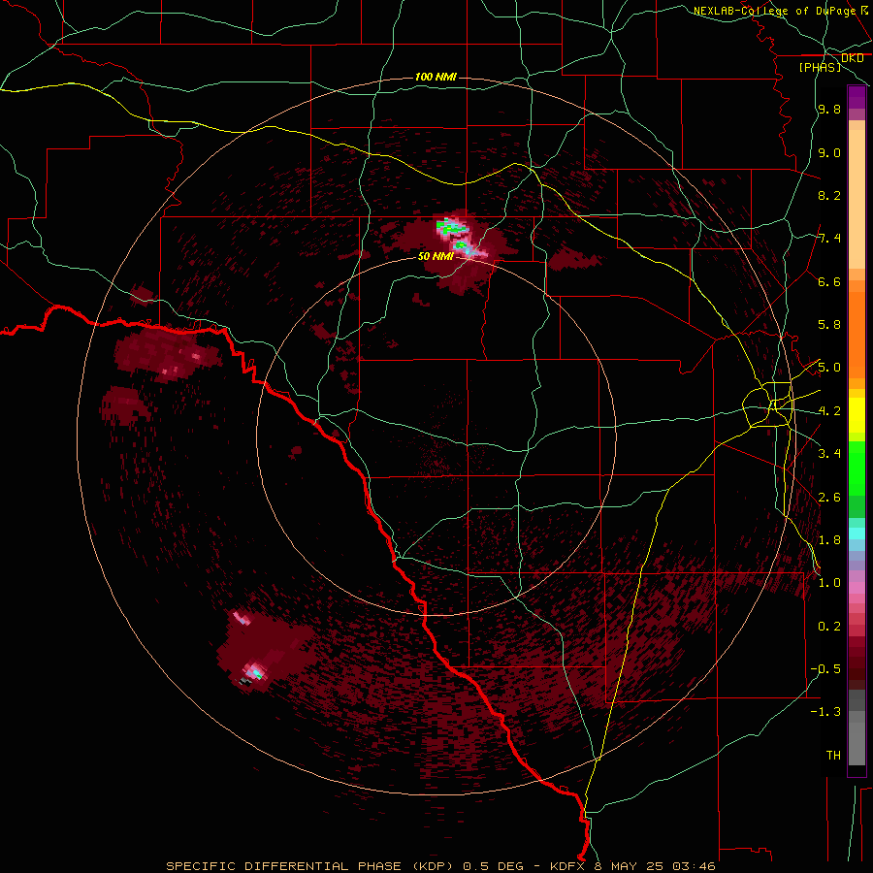Click the 5.8 value on the color scale

[829, 325]
